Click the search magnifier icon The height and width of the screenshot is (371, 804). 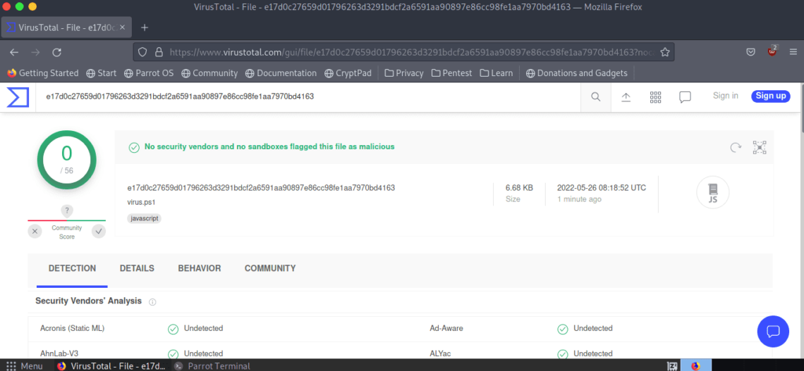pyautogui.click(x=596, y=96)
